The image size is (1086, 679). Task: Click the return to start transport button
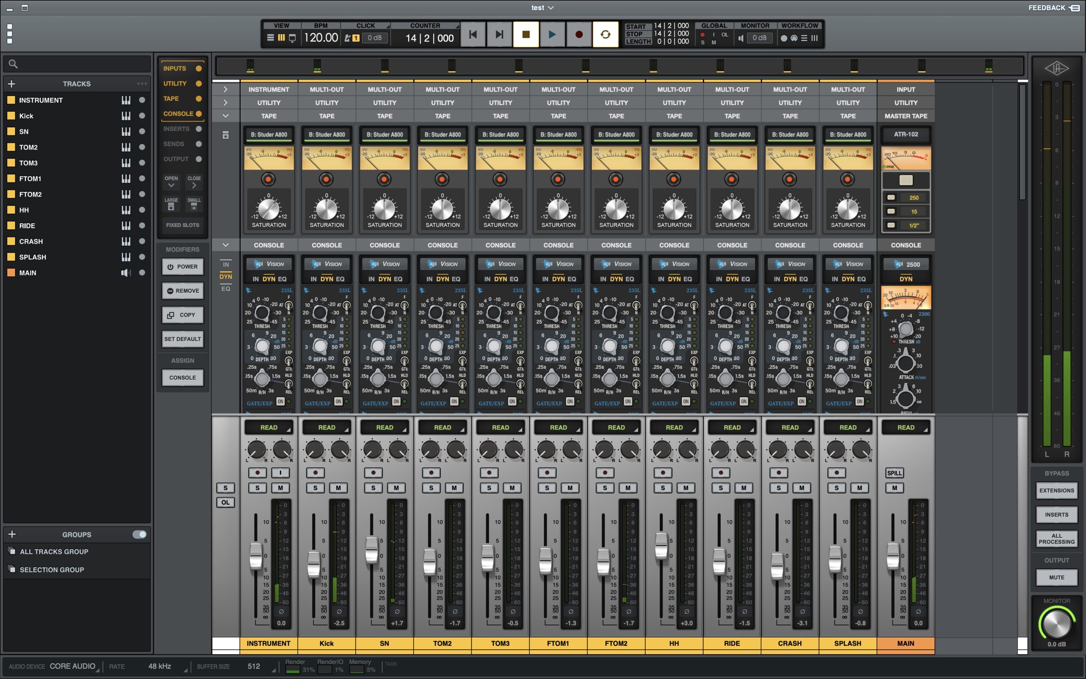473,34
